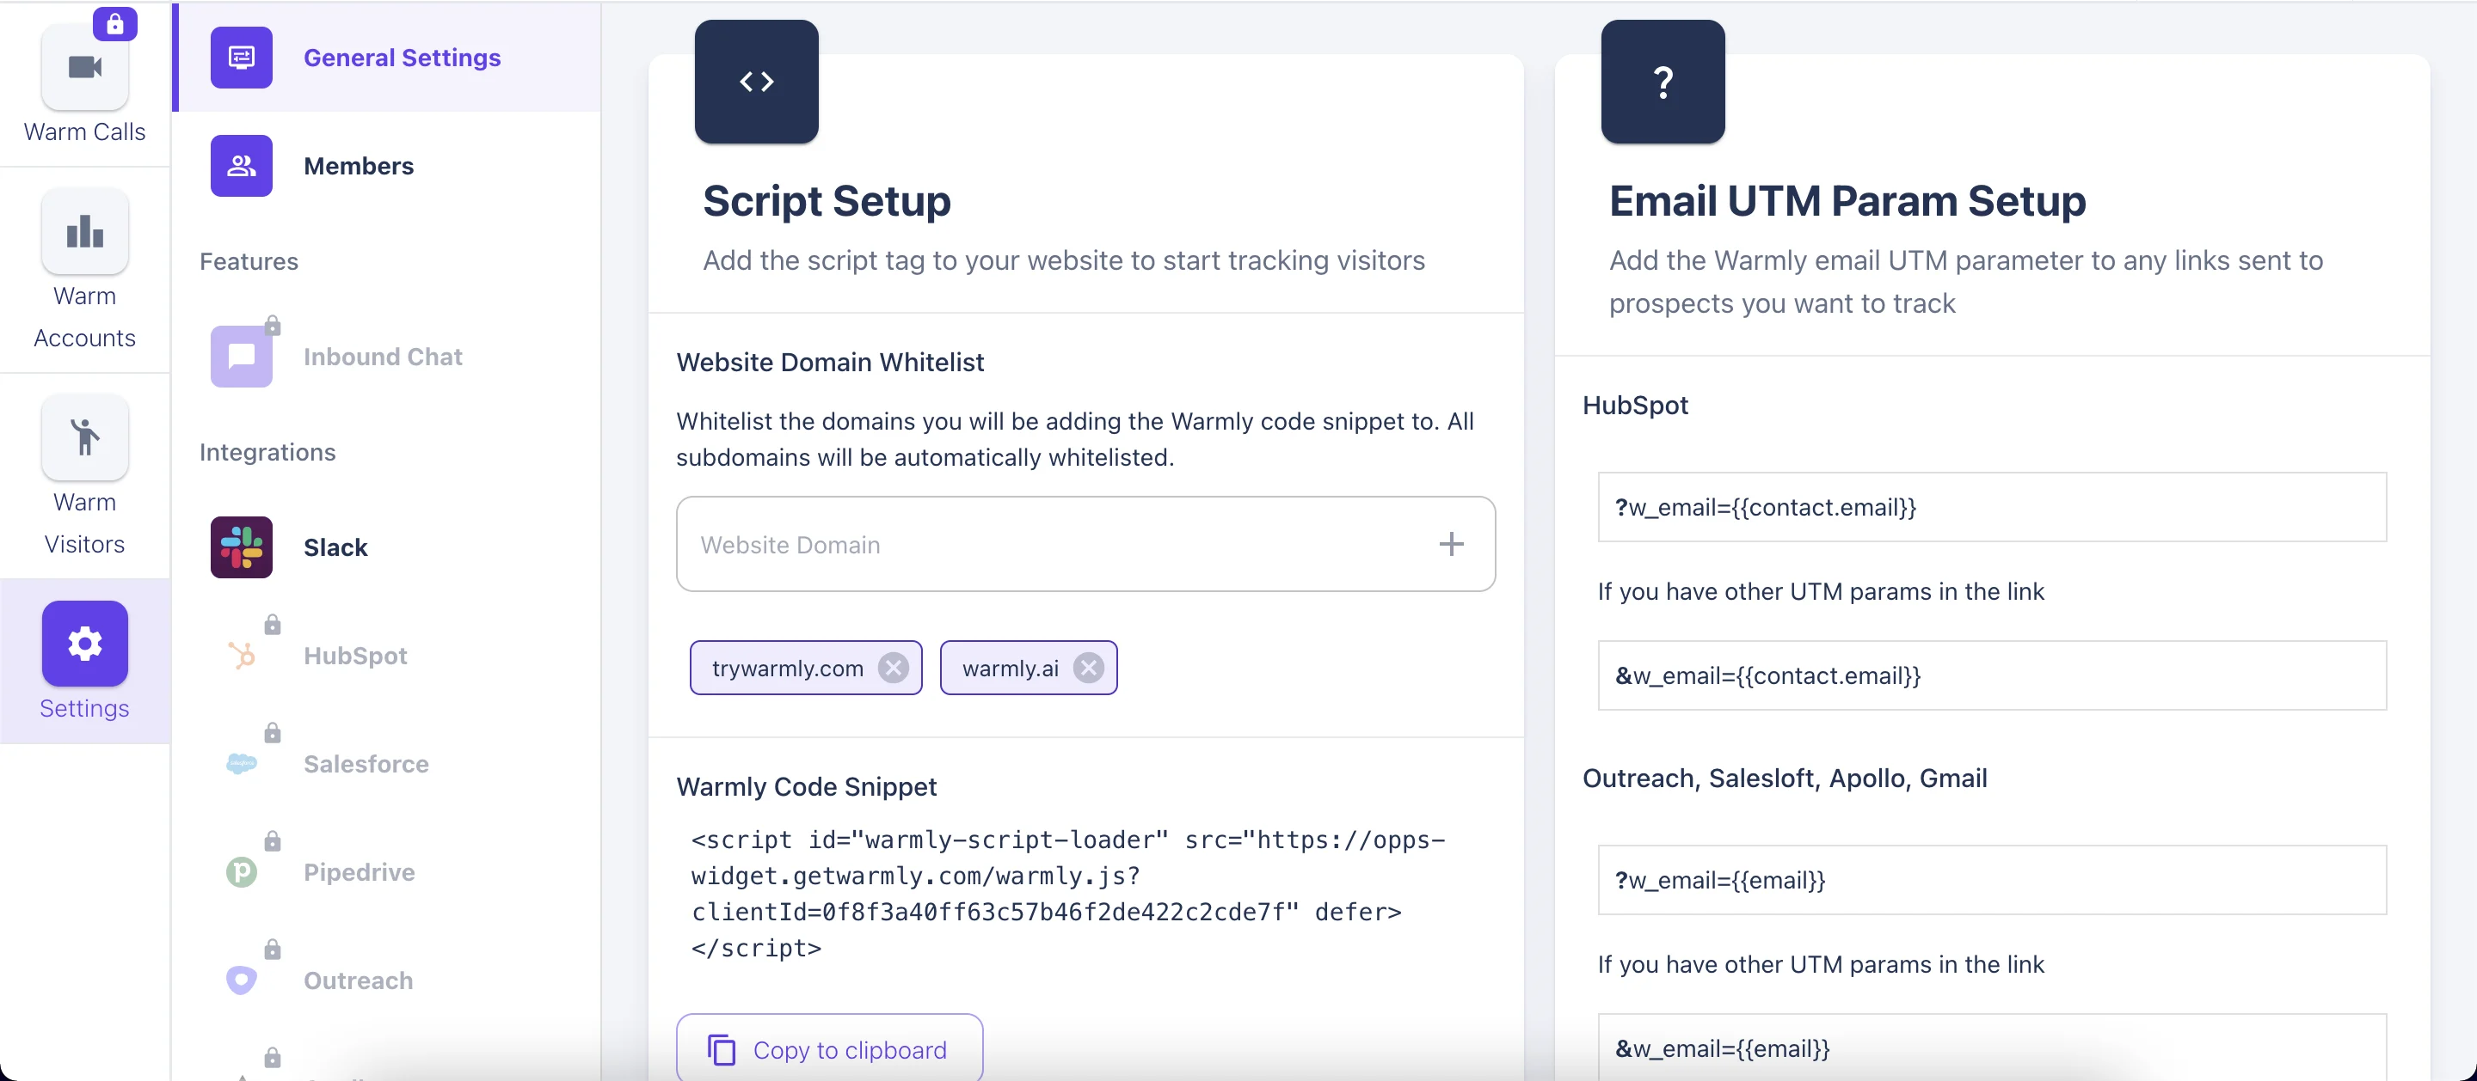Click the Inbound Chat bubble icon

(x=242, y=357)
